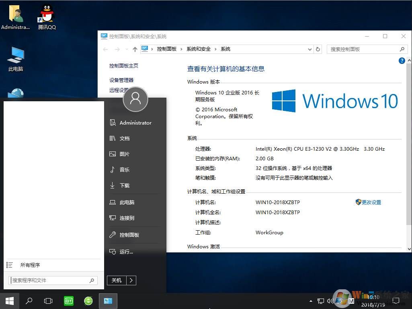Click the control panel help icon

[x=402, y=61]
